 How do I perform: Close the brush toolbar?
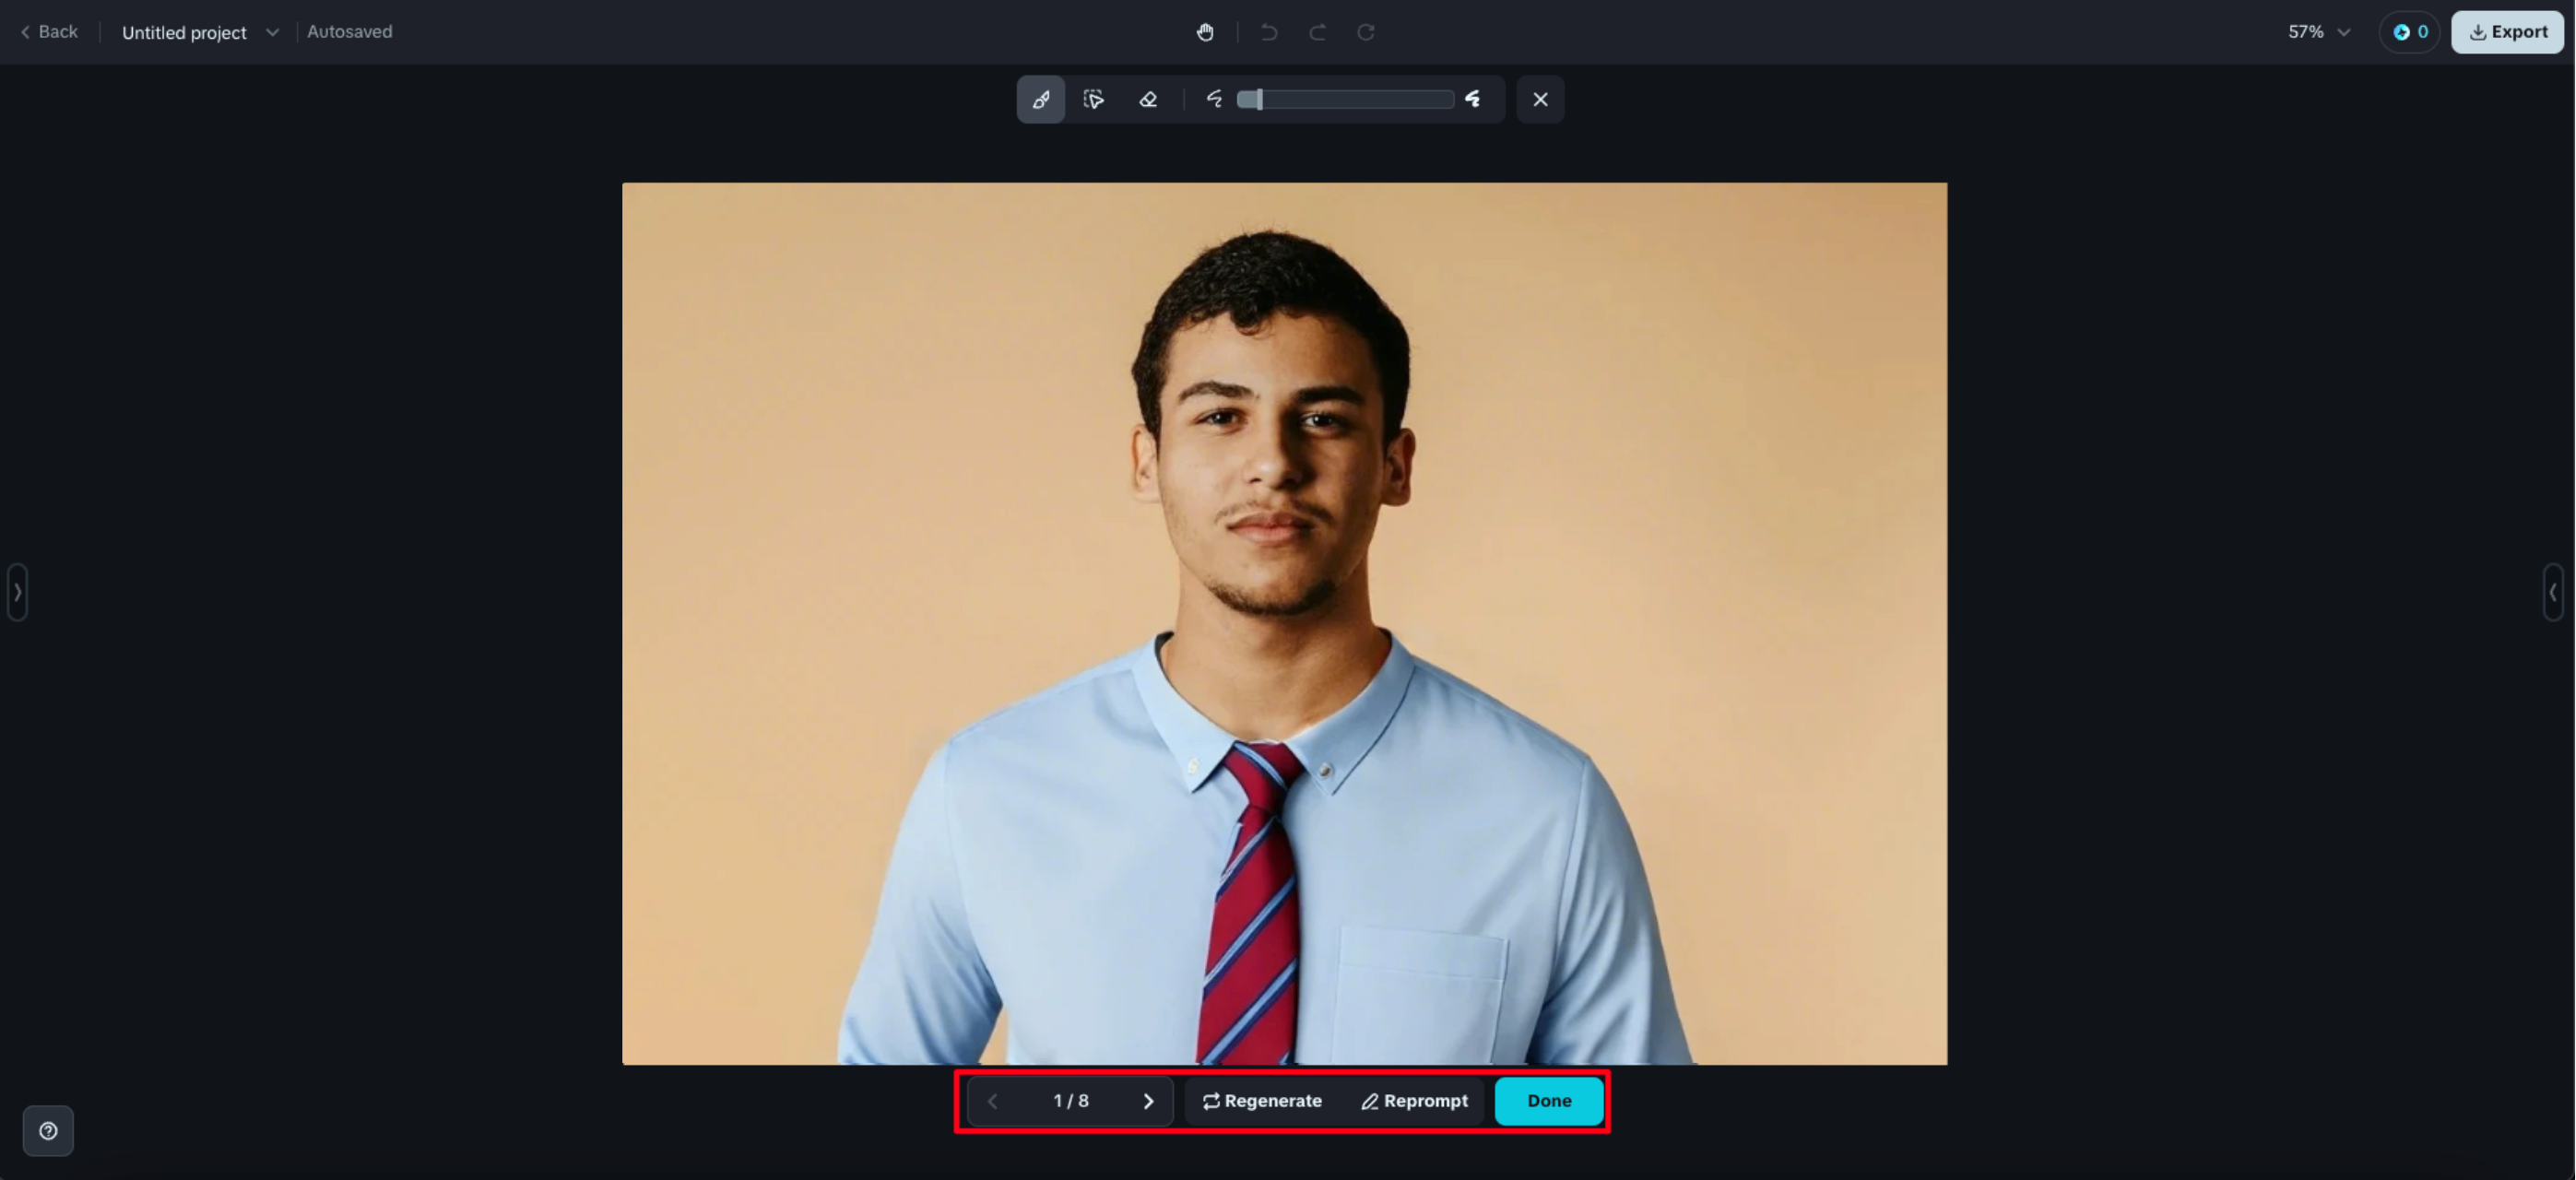[1540, 99]
